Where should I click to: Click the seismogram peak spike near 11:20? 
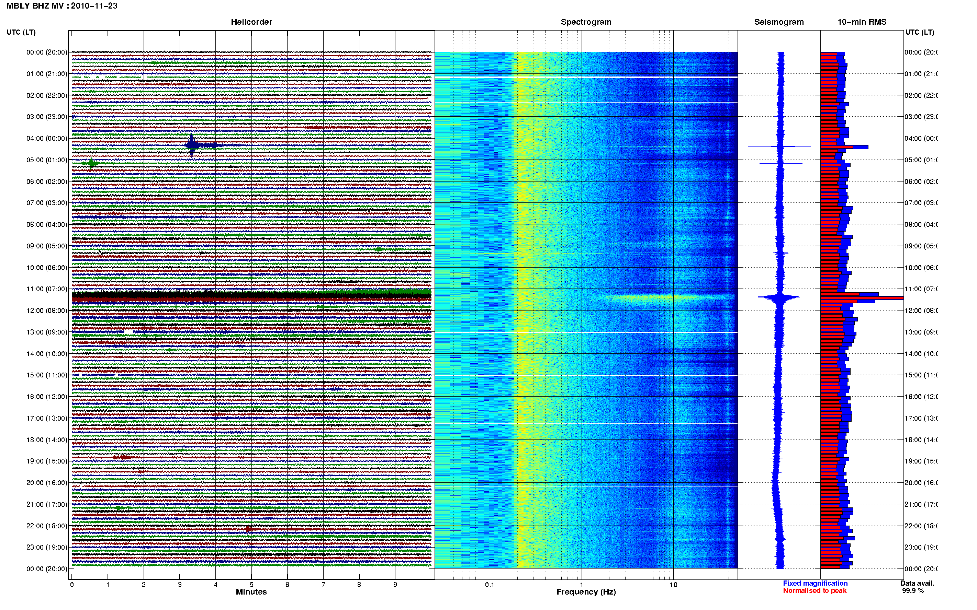(779, 298)
